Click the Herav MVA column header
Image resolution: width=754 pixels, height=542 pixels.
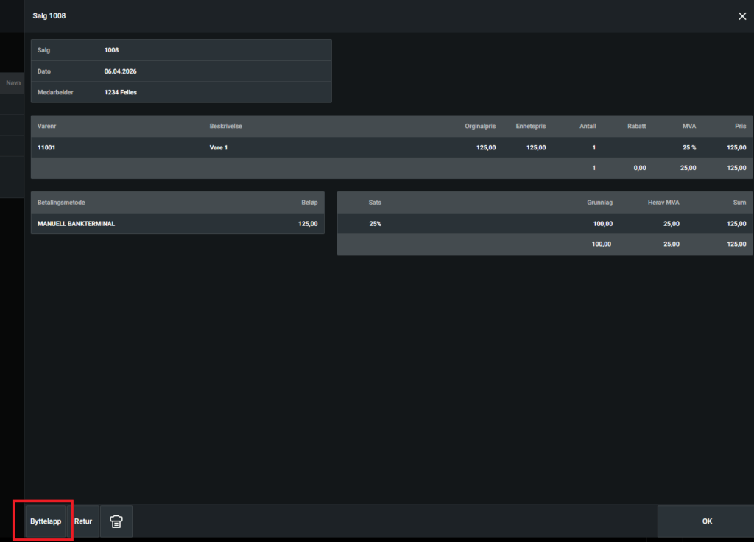(x=663, y=203)
